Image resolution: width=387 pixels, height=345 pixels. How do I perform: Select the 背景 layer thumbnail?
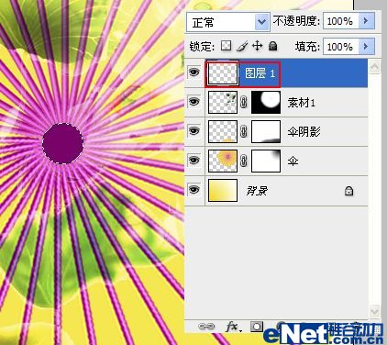(223, 190)
